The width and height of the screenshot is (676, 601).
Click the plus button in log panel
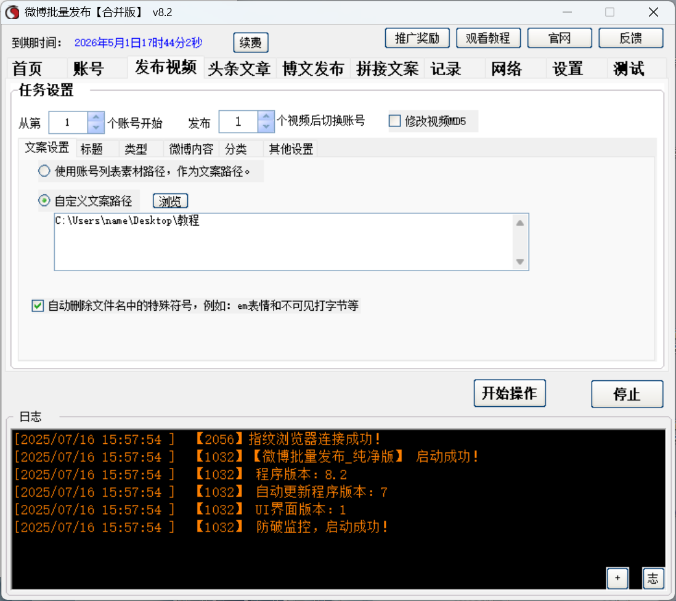617,578
